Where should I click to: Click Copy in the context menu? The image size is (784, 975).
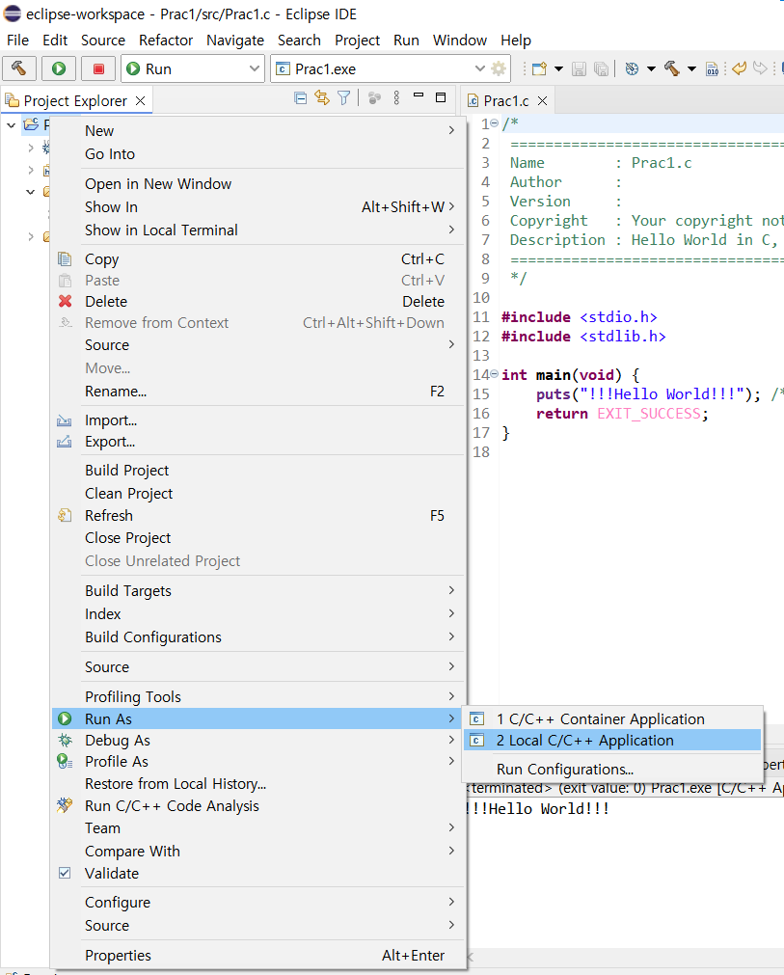(258, 259)
